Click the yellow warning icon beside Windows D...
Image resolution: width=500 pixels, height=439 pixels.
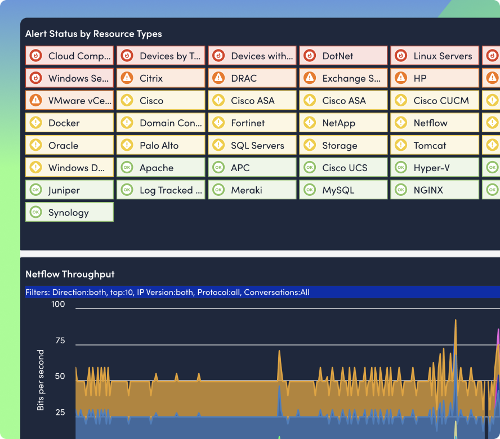point(35,168)
